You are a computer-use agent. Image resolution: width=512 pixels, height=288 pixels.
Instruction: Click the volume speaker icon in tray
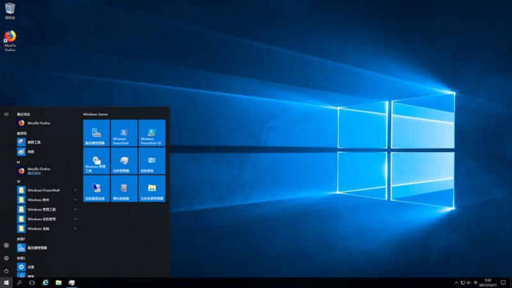(469, 283)
